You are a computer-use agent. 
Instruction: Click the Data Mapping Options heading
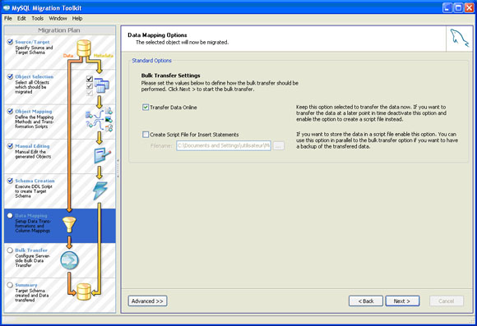[157, 35]
